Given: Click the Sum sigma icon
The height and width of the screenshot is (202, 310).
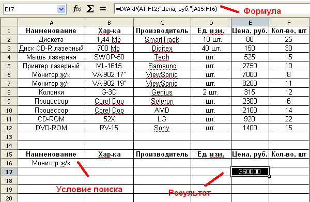Looking at the screenshot, I should pyautogui.click(x=90, y=9).
